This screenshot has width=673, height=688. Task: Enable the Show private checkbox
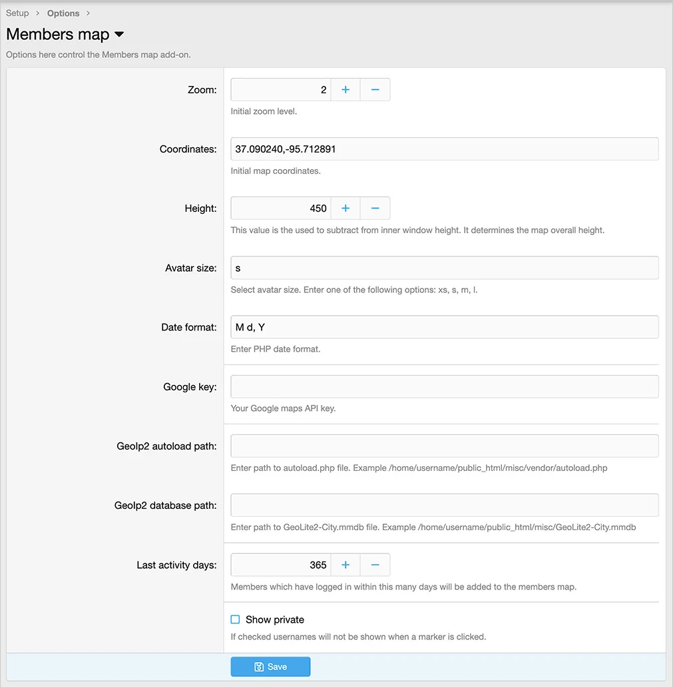(x=236, y=619)
